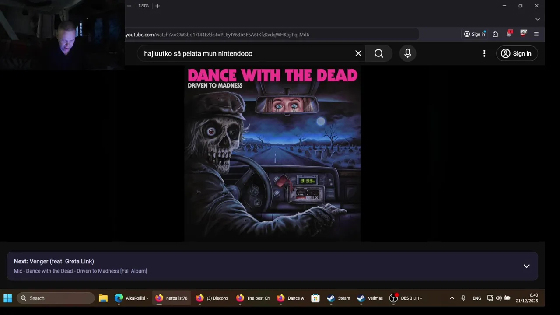Image resolution: width=560 pixels, height=315 pixels.
Task: Click the battery status tray icon
Action: coord(507,298)
